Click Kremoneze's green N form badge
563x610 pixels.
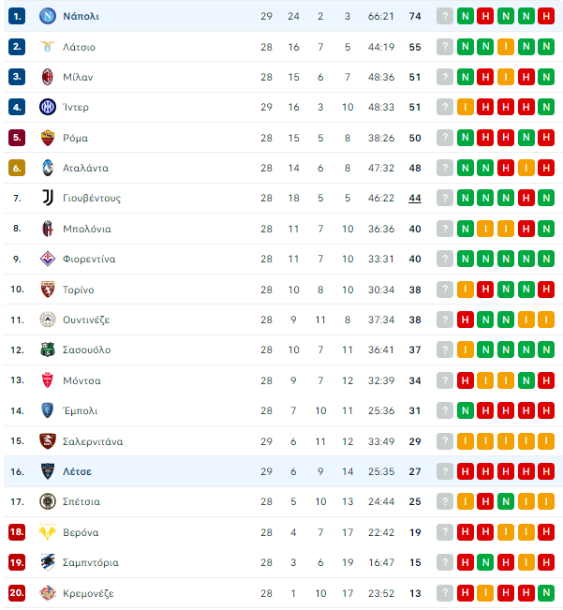pyautogui.click(x=546, y=593)
